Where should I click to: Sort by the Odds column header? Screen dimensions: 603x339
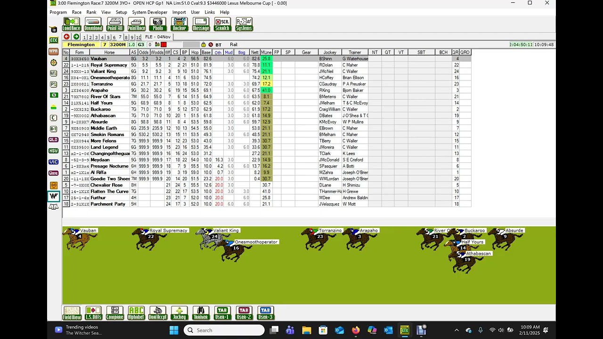pyautogui.click(x=144, y=52)
